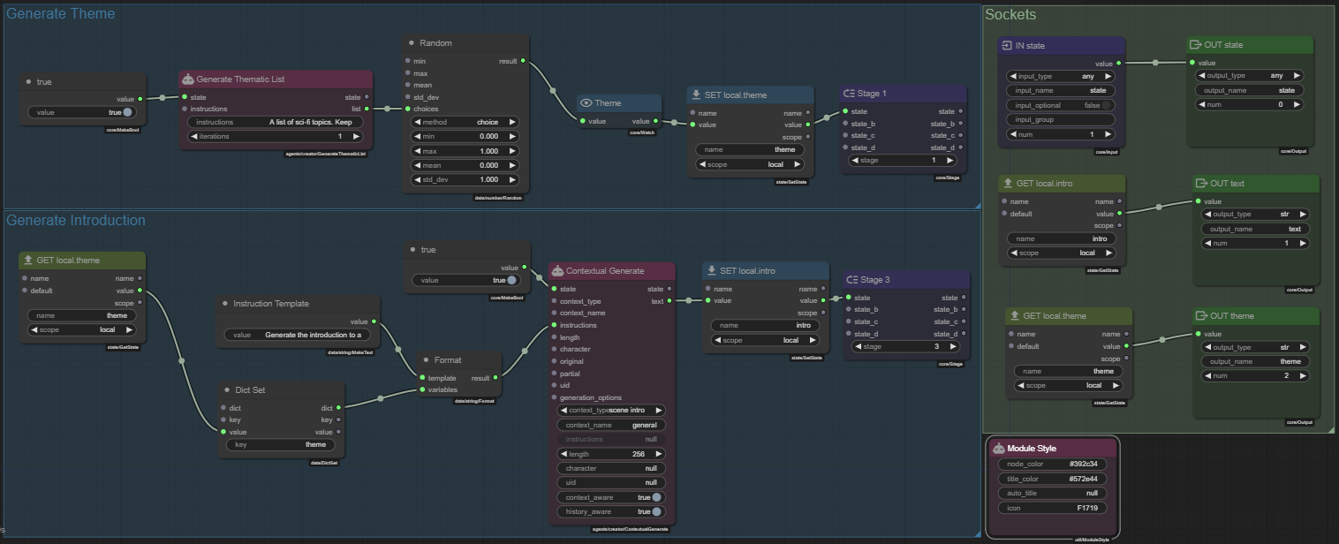
Task: Click the eye icon on Theme watch node
Action: pyautogui.click(x=586, y=103)
